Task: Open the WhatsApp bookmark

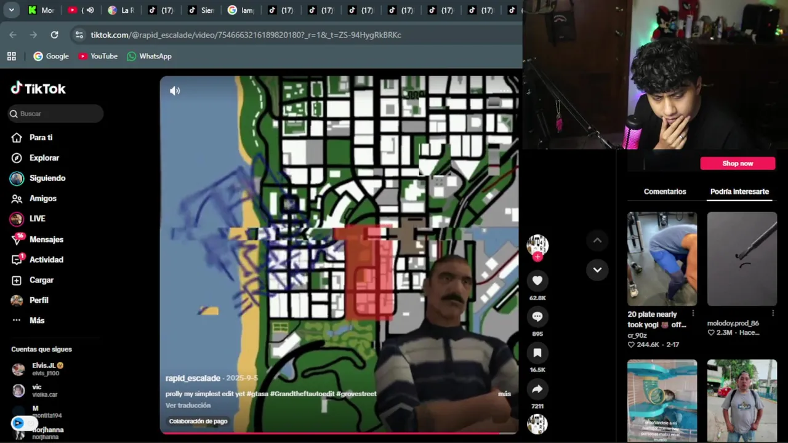Action: [149, 56]
